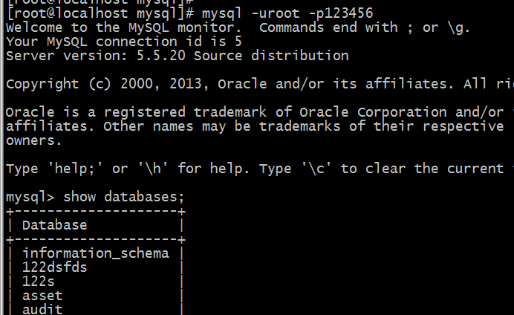Click the Server version 5.5.20 line

click(x=178, y=56)
